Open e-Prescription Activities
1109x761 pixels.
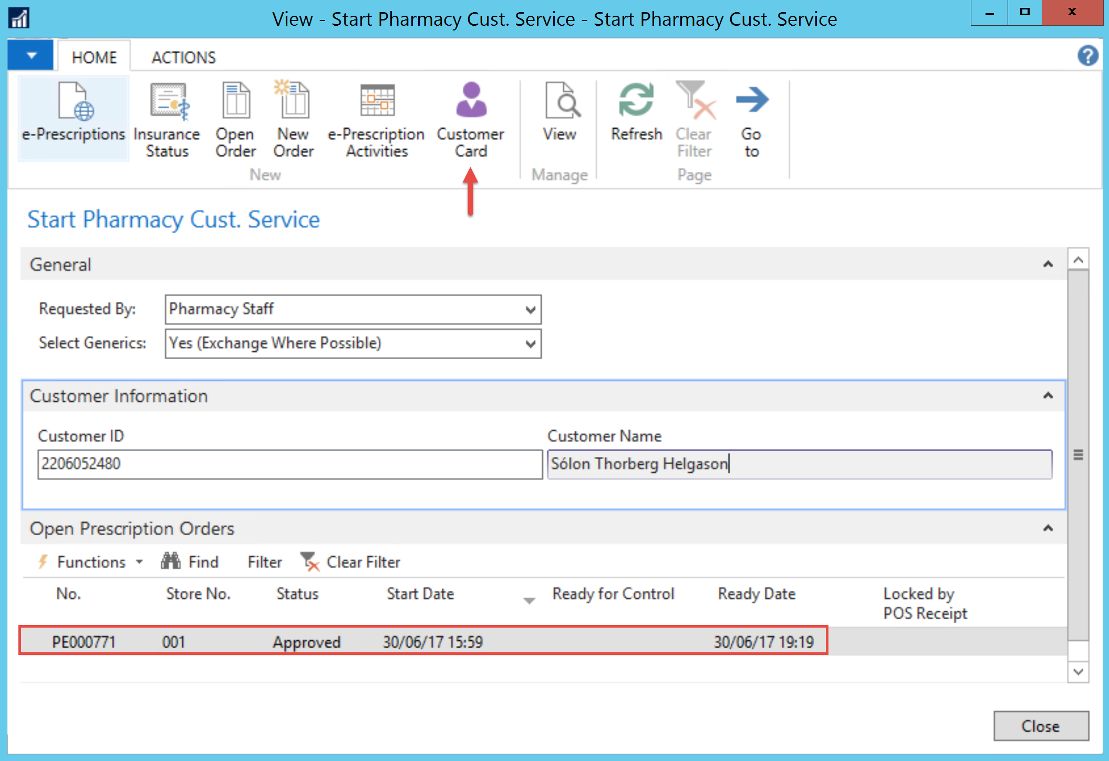click(377, 101)
